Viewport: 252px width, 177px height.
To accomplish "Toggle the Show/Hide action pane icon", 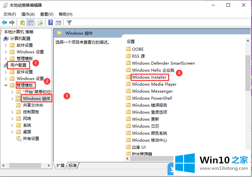I will 58,23.
